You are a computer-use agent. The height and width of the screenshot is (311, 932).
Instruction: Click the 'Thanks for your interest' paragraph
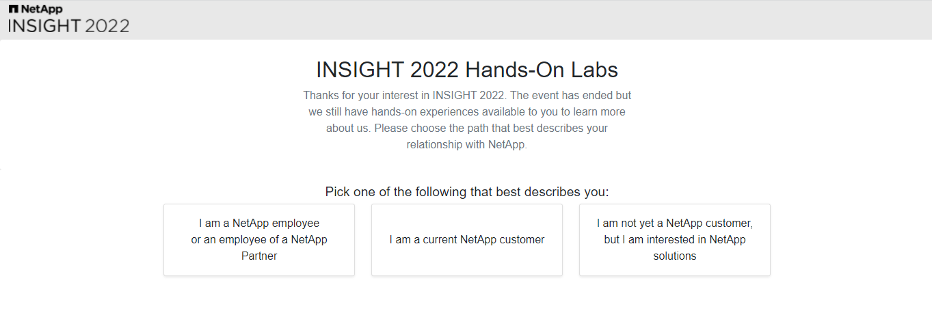tap(467, 120)
